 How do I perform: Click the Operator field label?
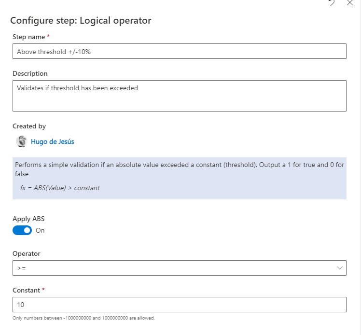(x=27, y=253)
